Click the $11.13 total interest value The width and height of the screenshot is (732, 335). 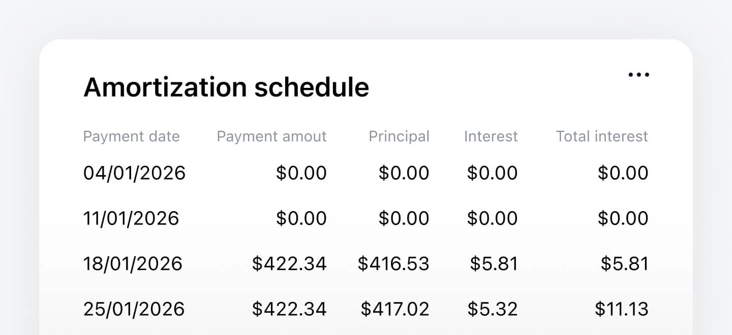point(623,308)
